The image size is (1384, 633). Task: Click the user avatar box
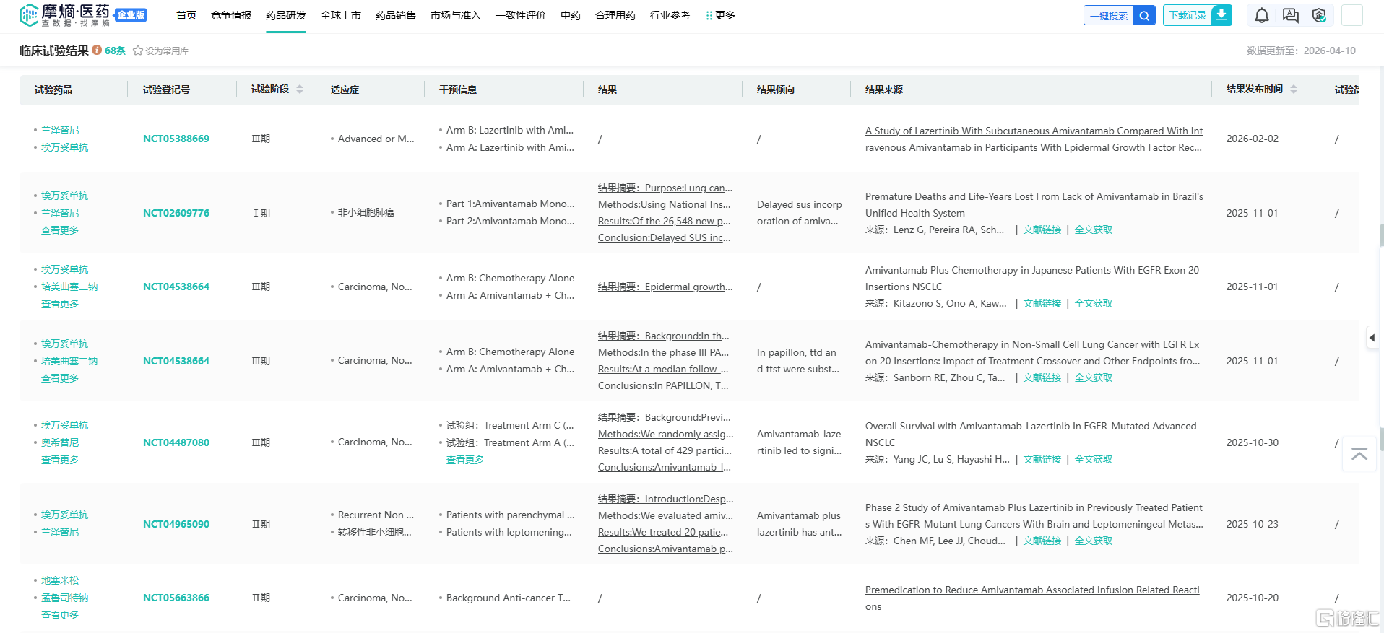[1351, 15]
